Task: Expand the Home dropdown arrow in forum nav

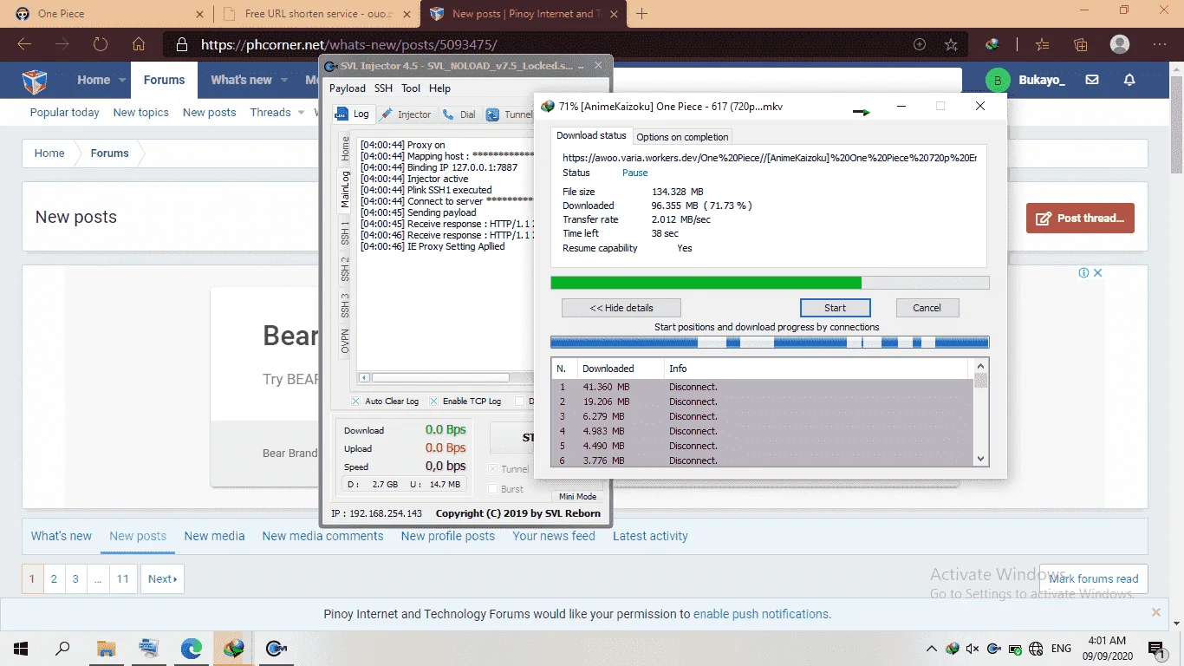Action: [123, 80]
